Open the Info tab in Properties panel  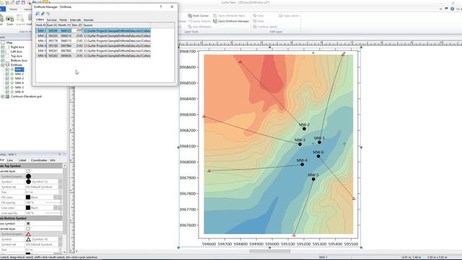click(x=53, y=160)
